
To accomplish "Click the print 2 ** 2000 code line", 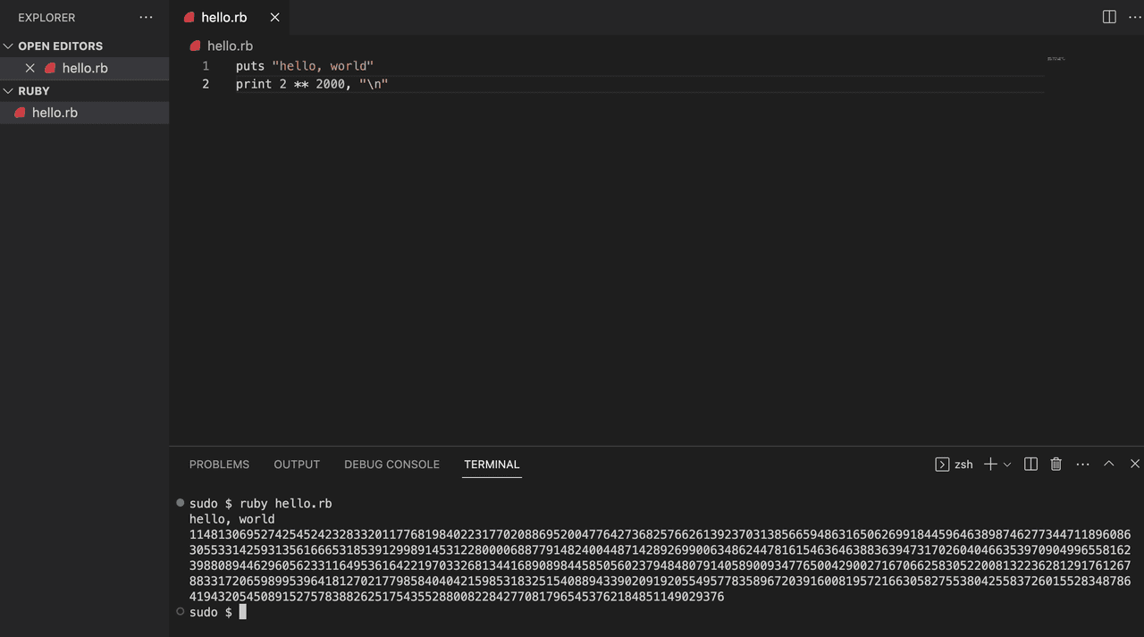I will click(312, 84).
